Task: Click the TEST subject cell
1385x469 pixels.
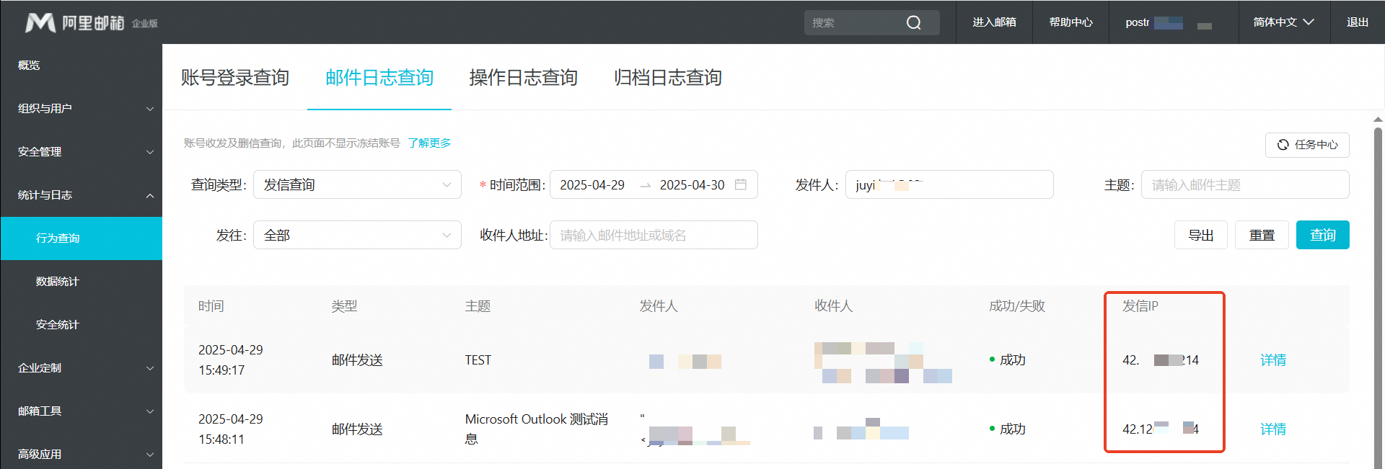Action: coord(478,360)
